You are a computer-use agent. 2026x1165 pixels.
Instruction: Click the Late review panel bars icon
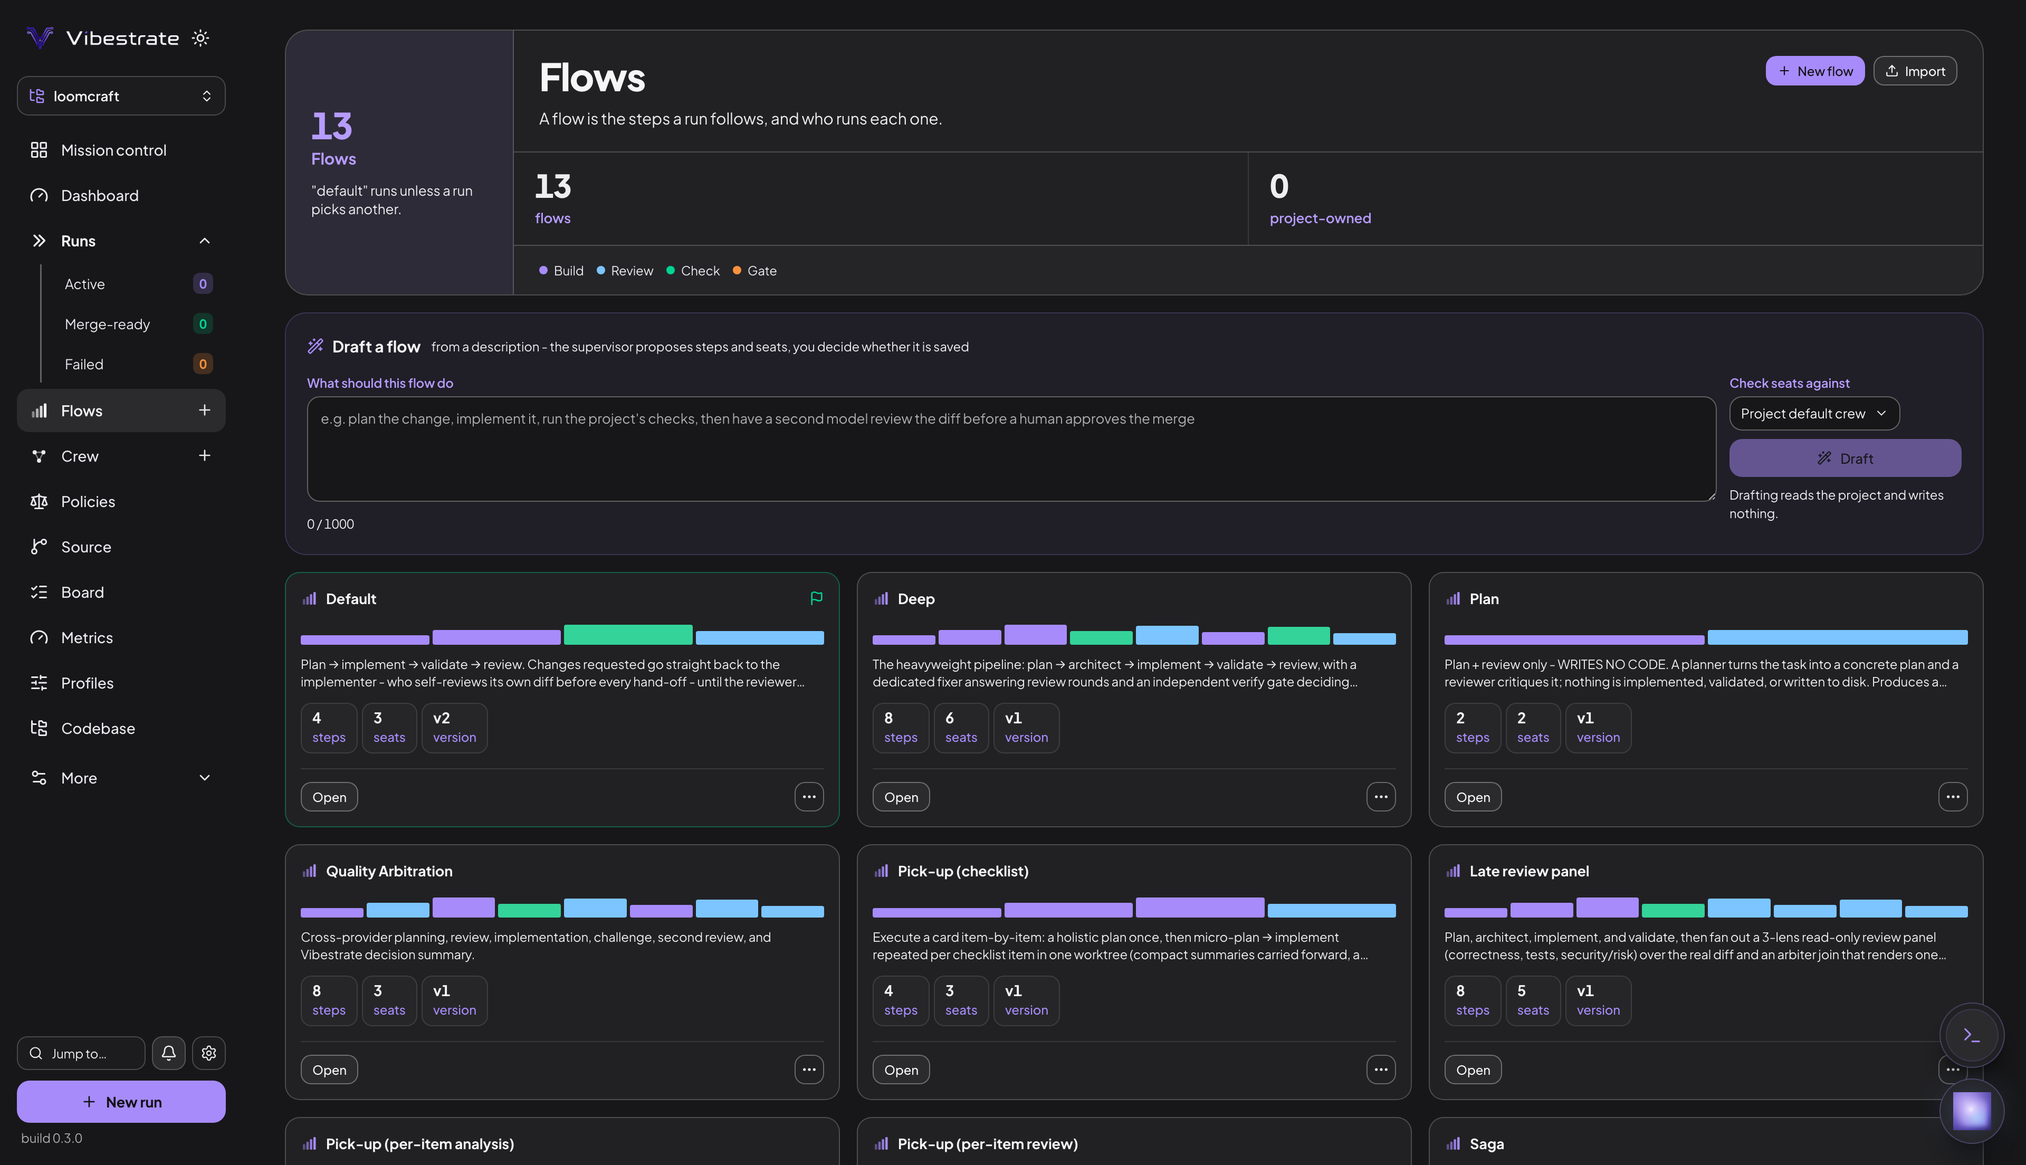pos(1454,871)
